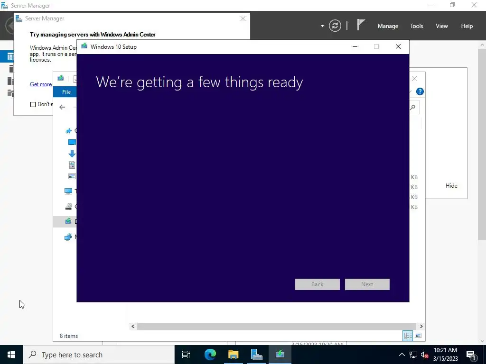This screenshot has width=486, height=364.
Task: Switch File Explorer to details view
Action: click(408, 336)
